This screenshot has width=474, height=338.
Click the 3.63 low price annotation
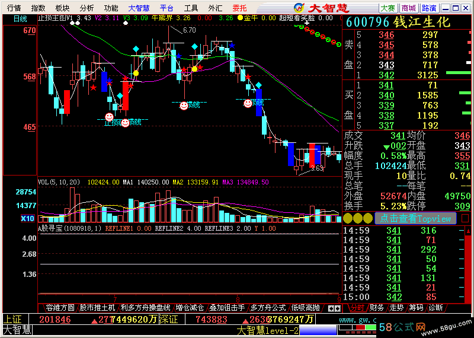pyautogui.click(x=317, y=168)
